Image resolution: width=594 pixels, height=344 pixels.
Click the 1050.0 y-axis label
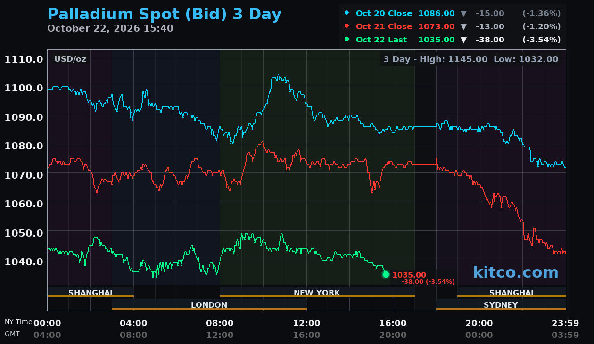click(x=24, y=232)
